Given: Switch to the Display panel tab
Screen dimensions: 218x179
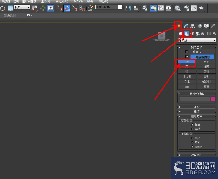Looking at the screenshot, I should (x=206, y=26).
